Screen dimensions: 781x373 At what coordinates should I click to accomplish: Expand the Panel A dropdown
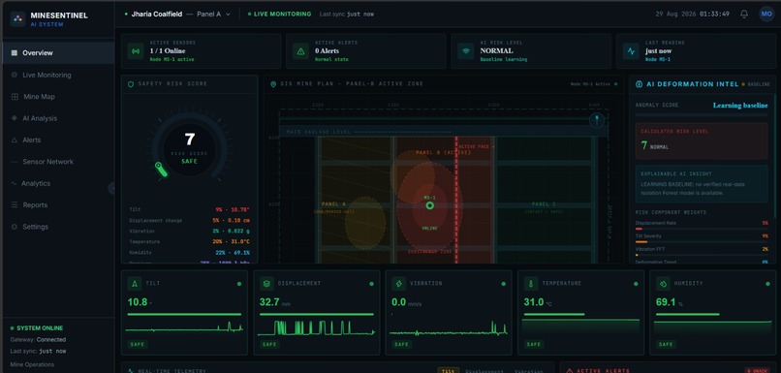214,14
